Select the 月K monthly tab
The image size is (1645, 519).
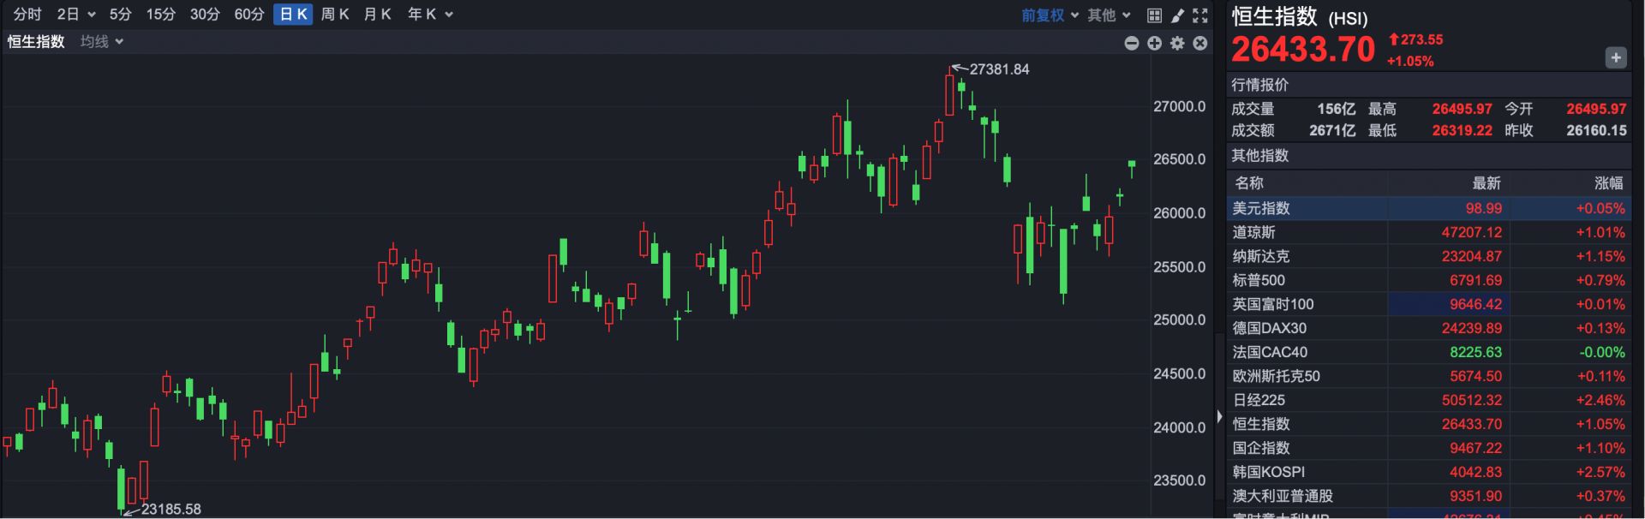click(377, 15)
